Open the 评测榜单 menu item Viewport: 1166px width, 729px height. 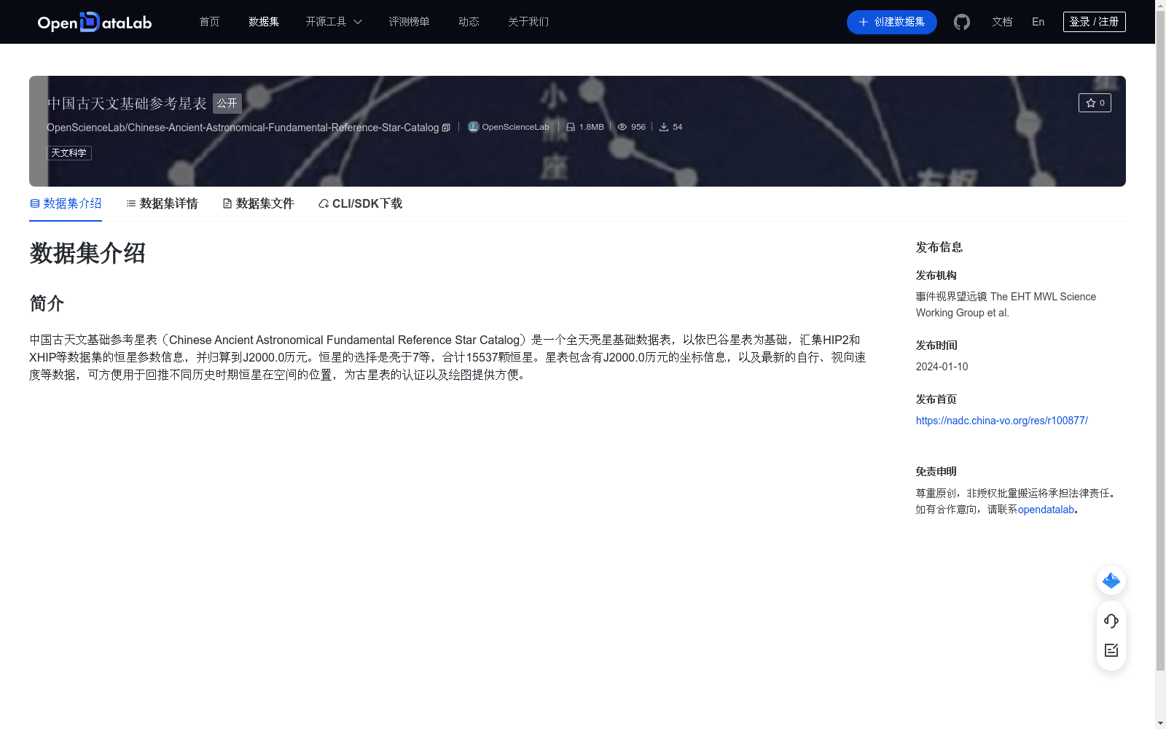pos(409,22)
